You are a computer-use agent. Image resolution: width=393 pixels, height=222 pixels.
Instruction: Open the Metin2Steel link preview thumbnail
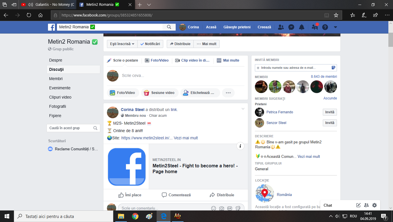pos(127,166)
